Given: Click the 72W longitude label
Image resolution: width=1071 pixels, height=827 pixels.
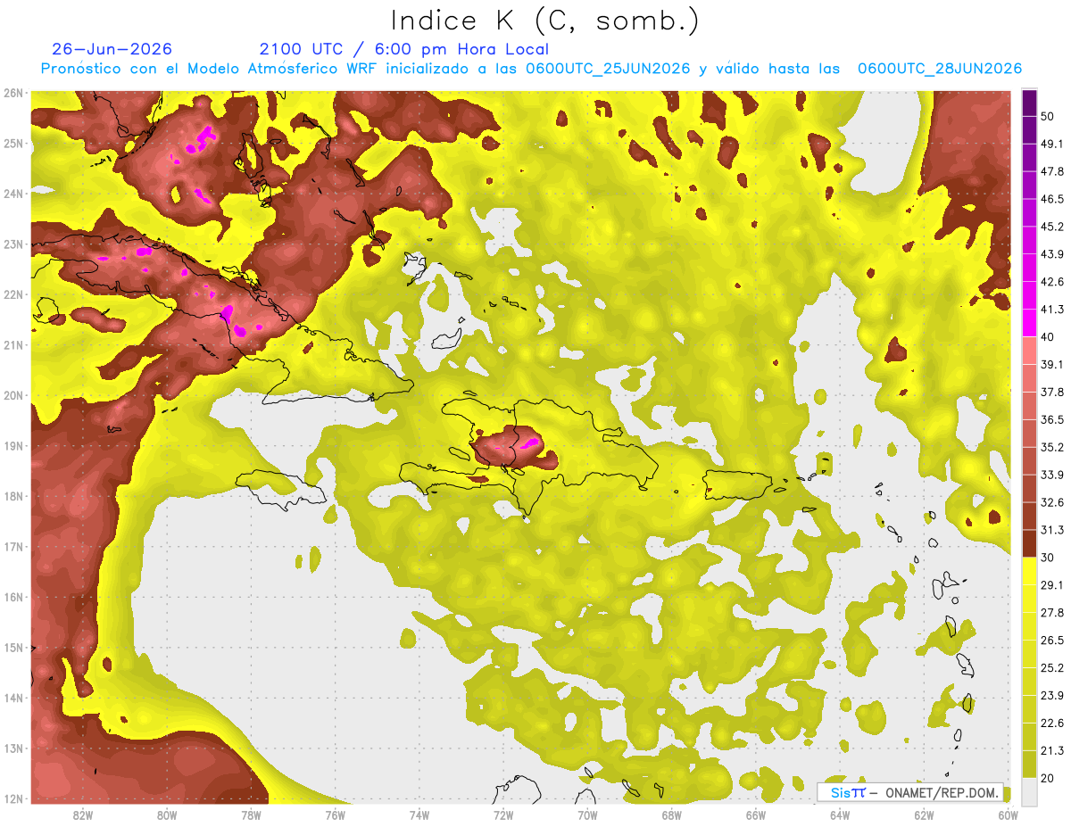Looking at the screenshot, I should pyautogui.click(x=503, y=815).
